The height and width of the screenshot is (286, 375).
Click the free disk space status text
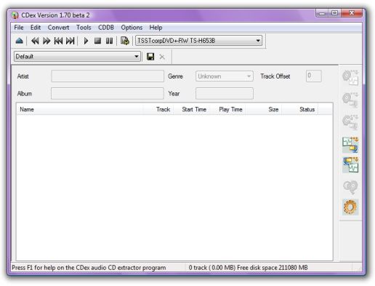(249, 268)
